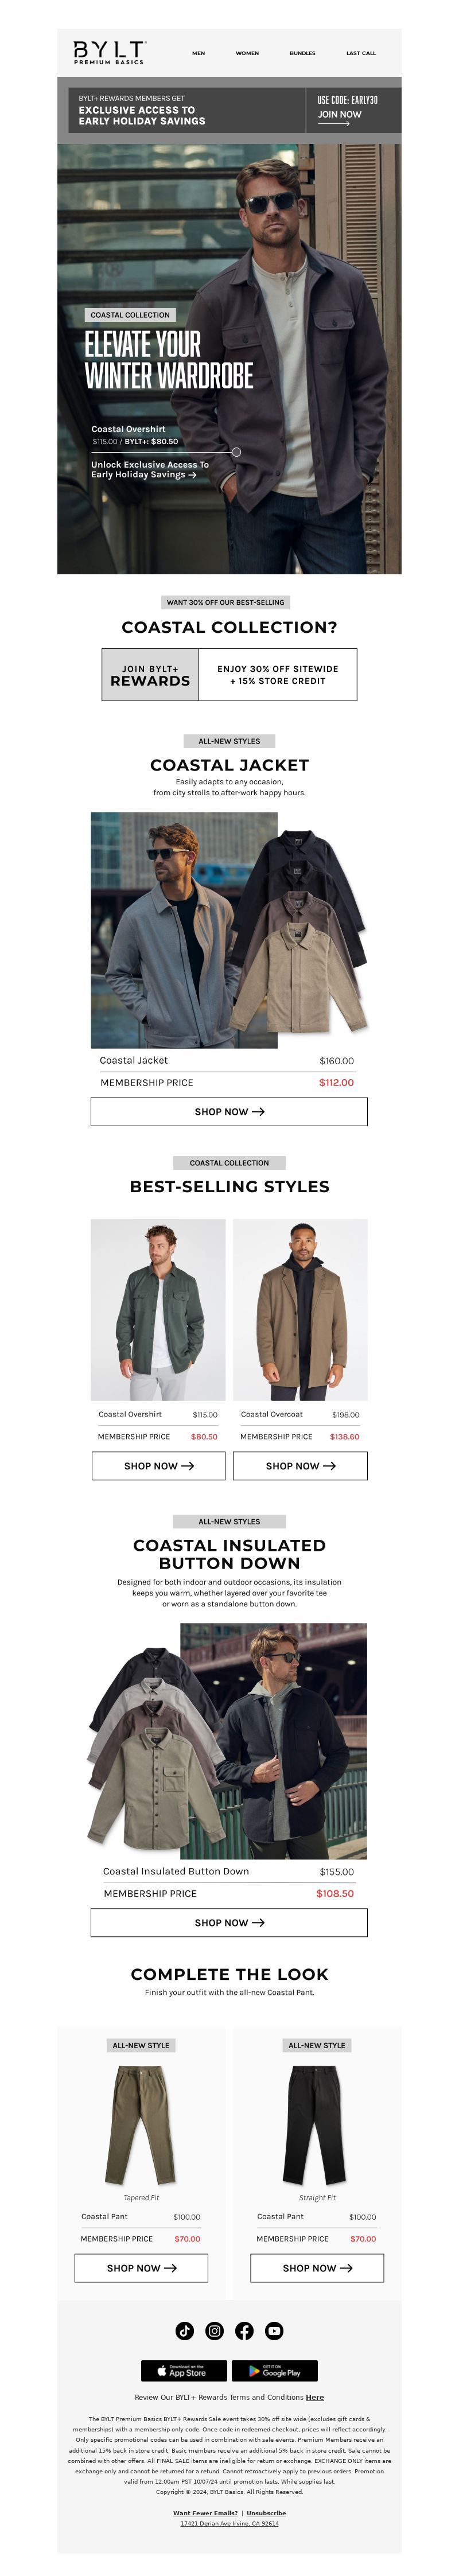This screenshot has height=2576, width=459.
Task: Click SHOP NOW under Coastal Insulated Button Down
Action: click(x=229, y=1923)
